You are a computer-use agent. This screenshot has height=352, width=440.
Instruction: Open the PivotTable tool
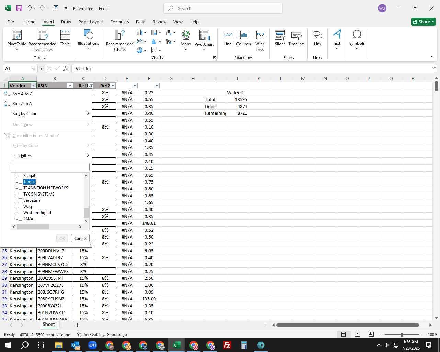(17, 41)
